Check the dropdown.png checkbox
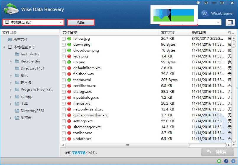The height and width of the screenshot is (165, 238). [64, 50]
